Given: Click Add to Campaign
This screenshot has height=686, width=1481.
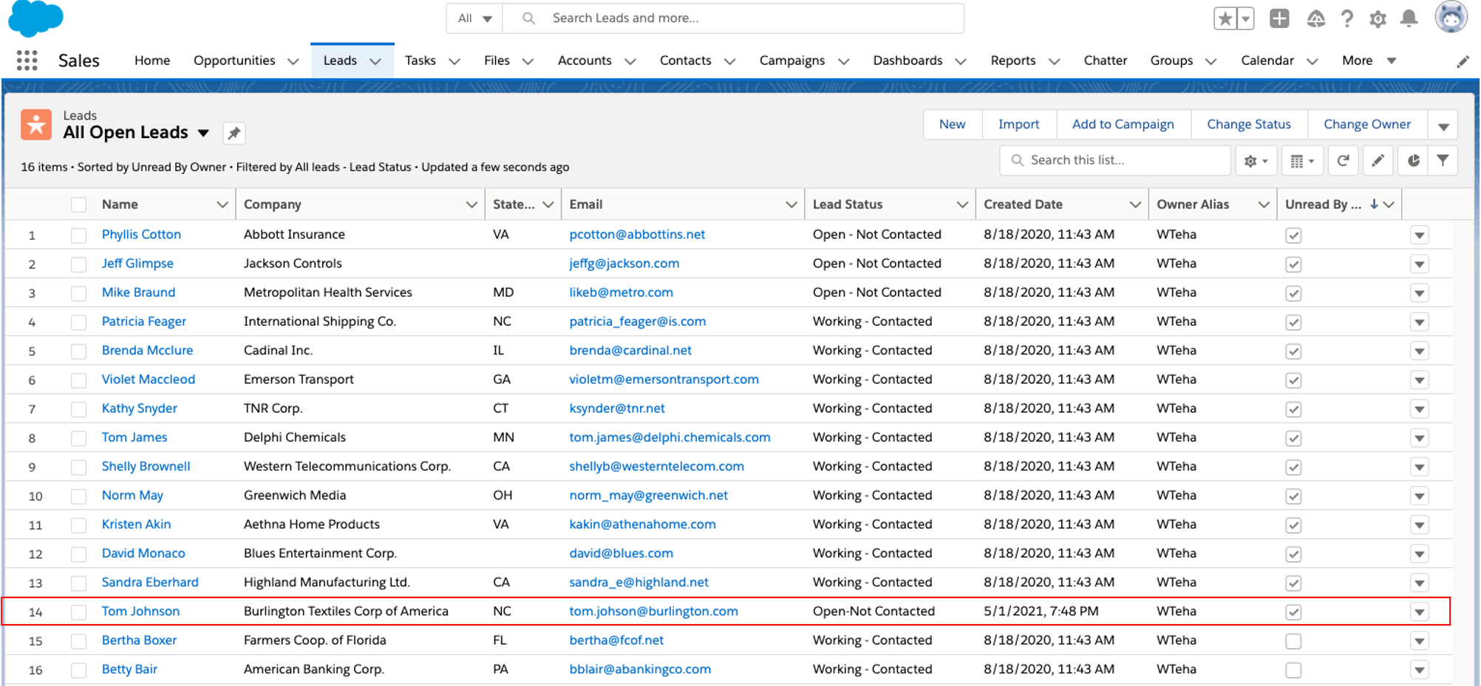Looking at the screenshot, I should [x=1123, y=125].
